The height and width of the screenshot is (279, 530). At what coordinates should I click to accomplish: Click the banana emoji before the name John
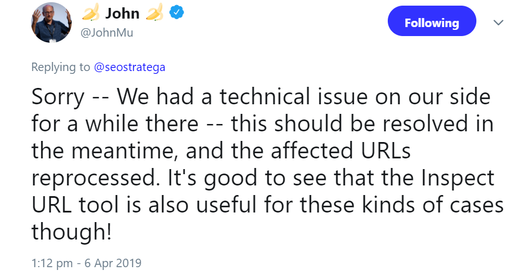[x=91, y=13]
